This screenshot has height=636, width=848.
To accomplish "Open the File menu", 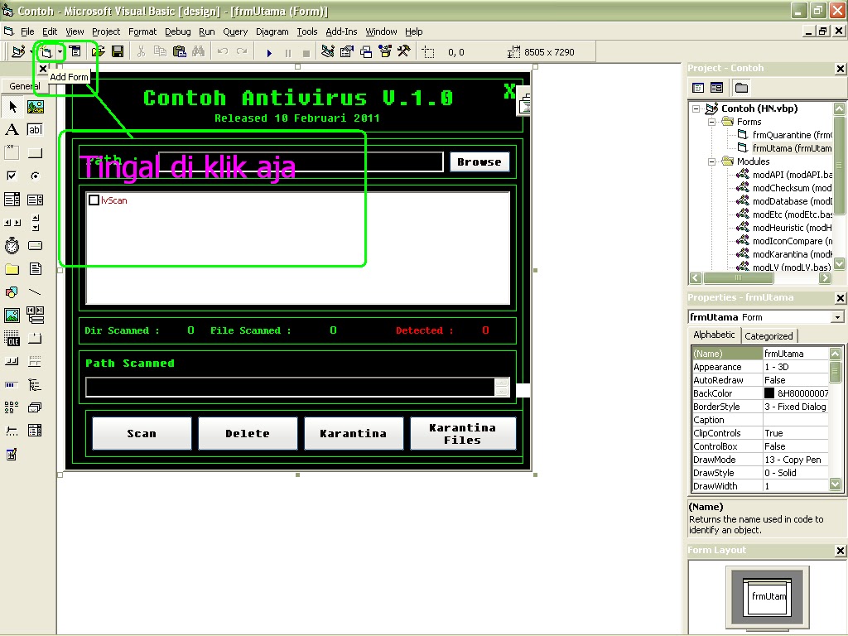I will [27, 31].
